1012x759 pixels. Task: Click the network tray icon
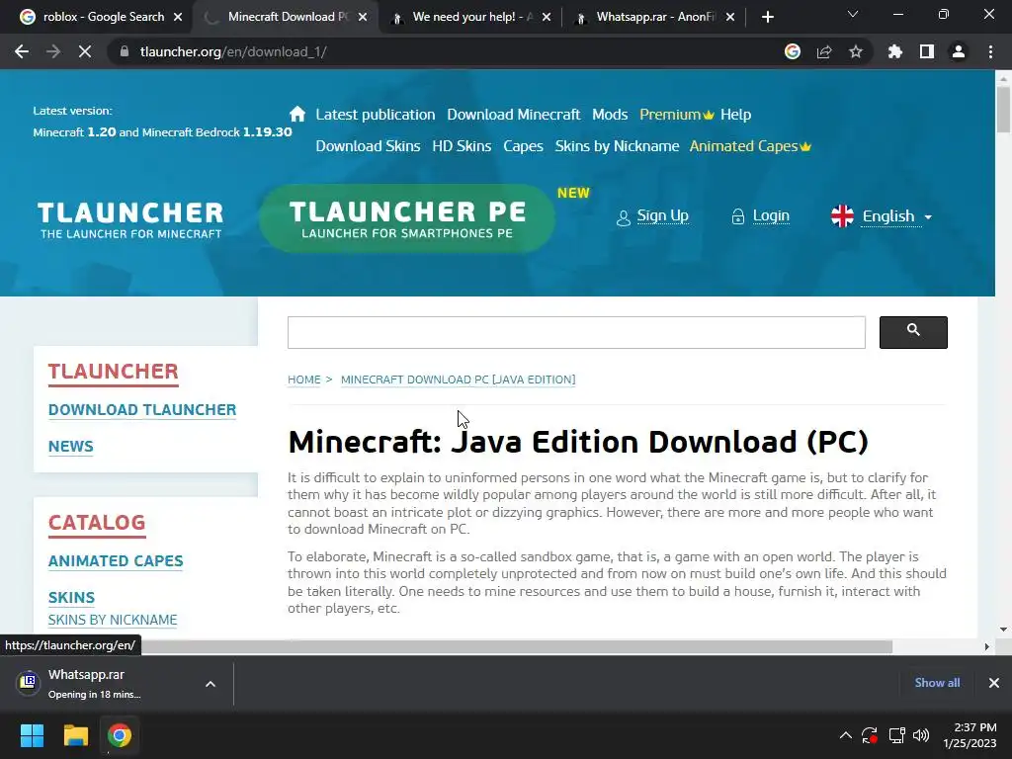point(896,735)
